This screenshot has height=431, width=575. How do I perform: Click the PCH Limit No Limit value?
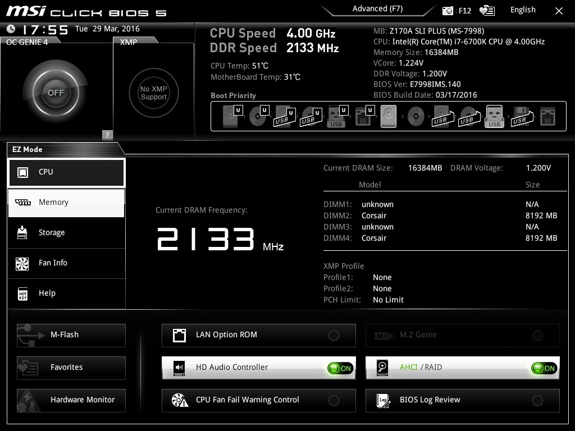click(x=388, y=300)
